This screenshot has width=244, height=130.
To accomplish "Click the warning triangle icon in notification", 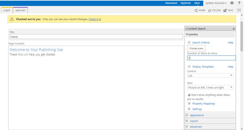I will point(12,19).
